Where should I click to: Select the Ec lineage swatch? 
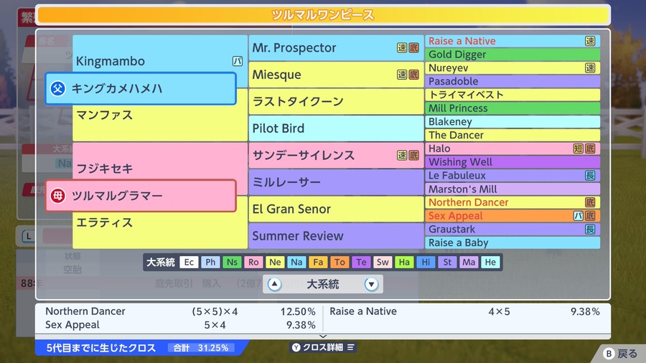click(x=189, y=262)
